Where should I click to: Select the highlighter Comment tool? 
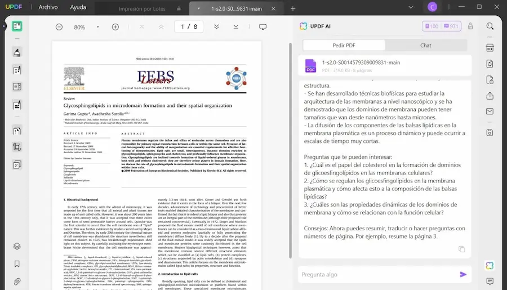(17, 52)
